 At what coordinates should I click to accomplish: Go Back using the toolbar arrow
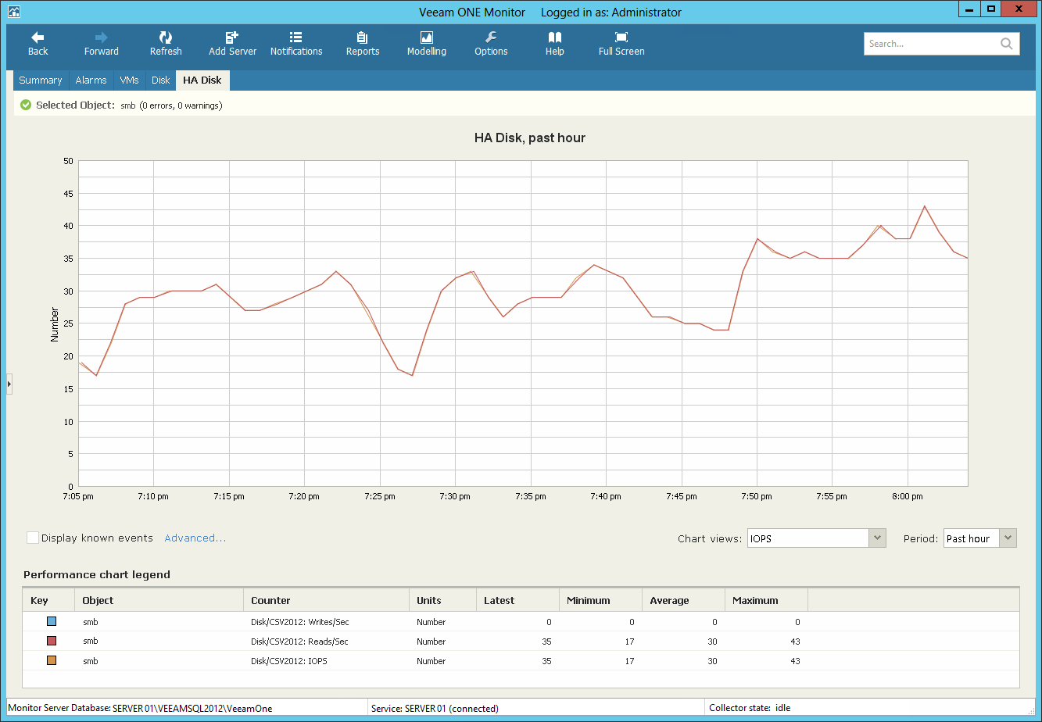coord(38,44)
